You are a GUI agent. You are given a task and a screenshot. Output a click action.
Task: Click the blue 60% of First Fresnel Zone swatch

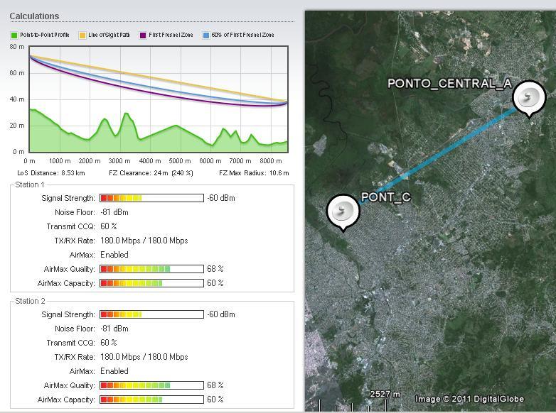tap(205, 35)
